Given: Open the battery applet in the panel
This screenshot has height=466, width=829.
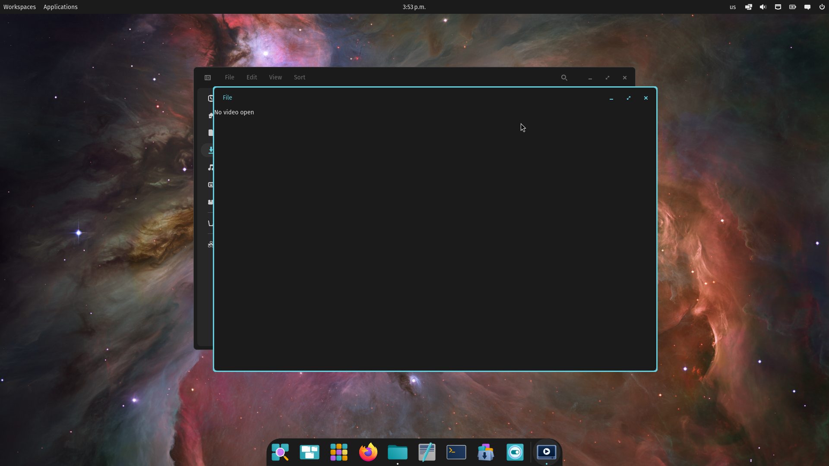Looking at the screenshot, I should coord(793,7).
